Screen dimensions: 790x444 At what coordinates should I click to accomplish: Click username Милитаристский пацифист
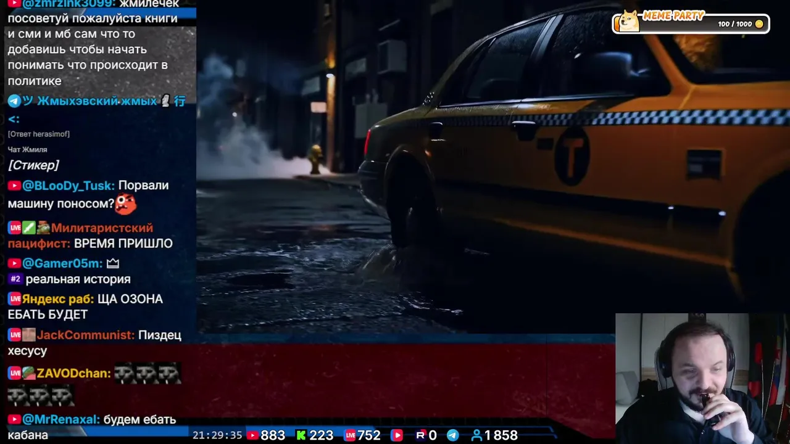pyautogui.click(x=80, y=236)
